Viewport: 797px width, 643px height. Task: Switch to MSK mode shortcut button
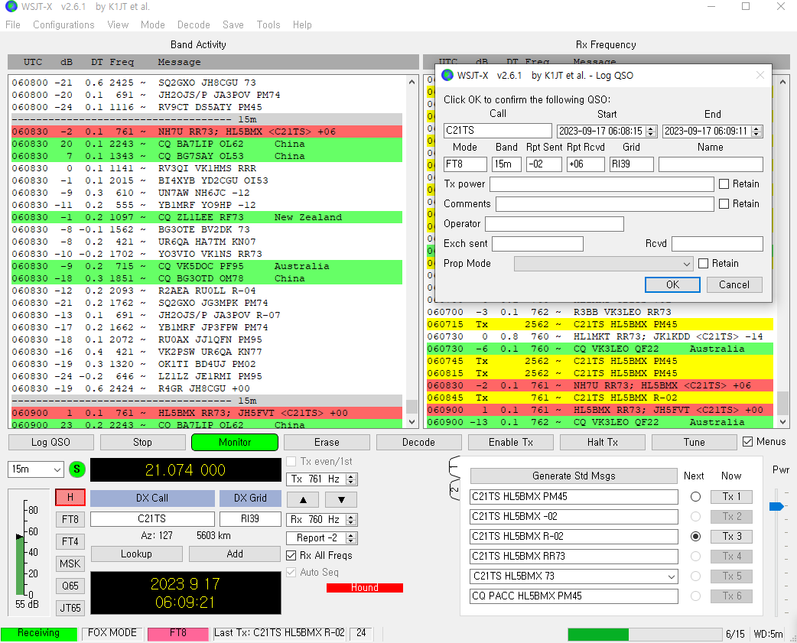[70, 563]
